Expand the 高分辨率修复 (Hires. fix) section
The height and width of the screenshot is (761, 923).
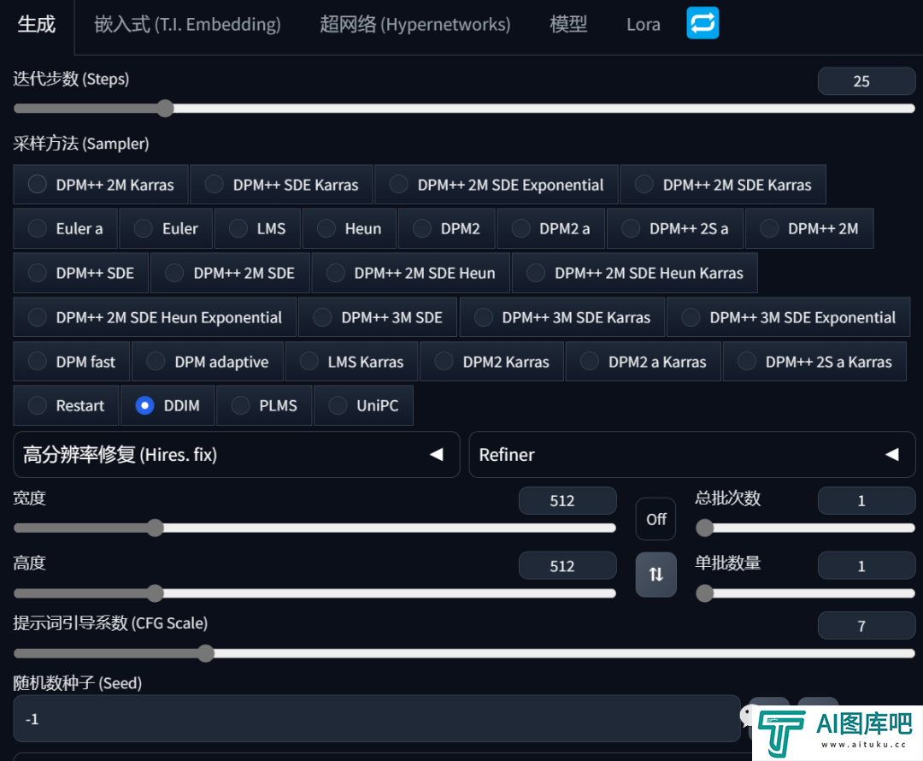click(x=120, y=455)
